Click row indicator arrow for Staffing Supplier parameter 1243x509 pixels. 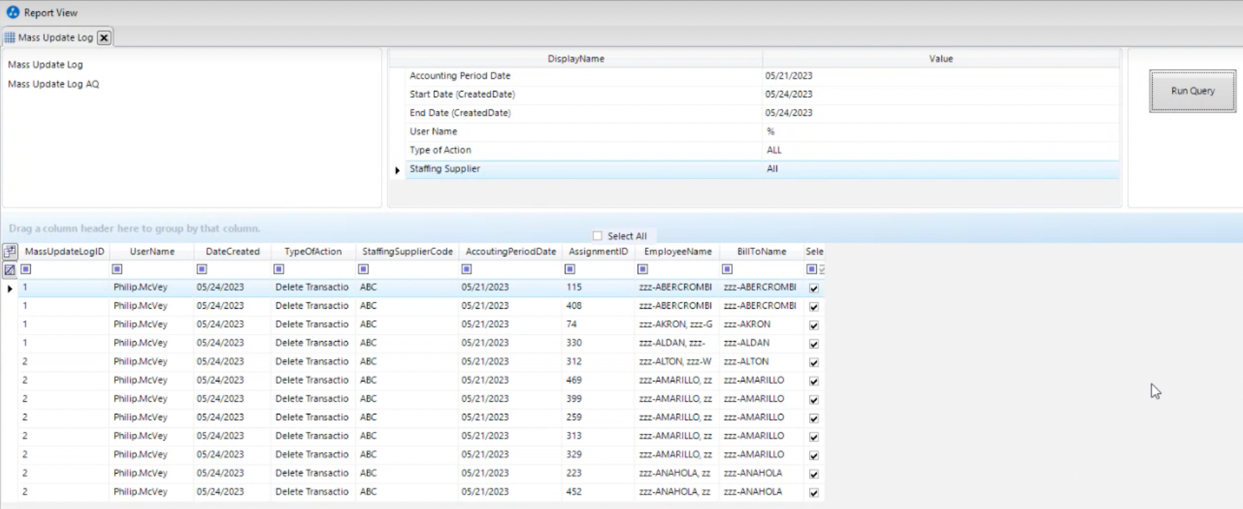click(397, 170)
